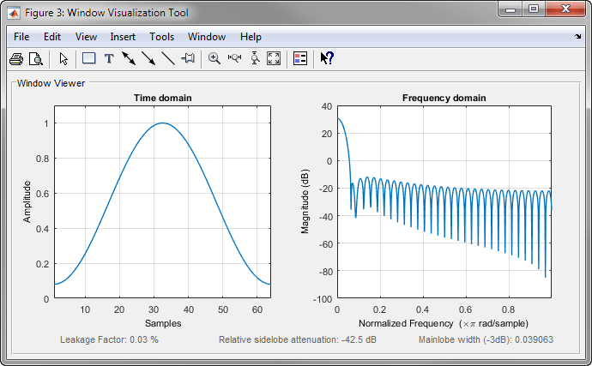Screen dimensions: 592x366
Task: Click the '-100' tick on the Magnitude axis
Action: 323,299
